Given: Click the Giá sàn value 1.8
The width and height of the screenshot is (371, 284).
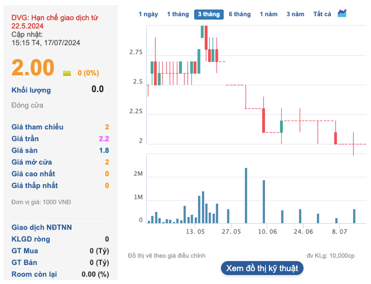Looking at the screenshot, I should coord(104,151).
